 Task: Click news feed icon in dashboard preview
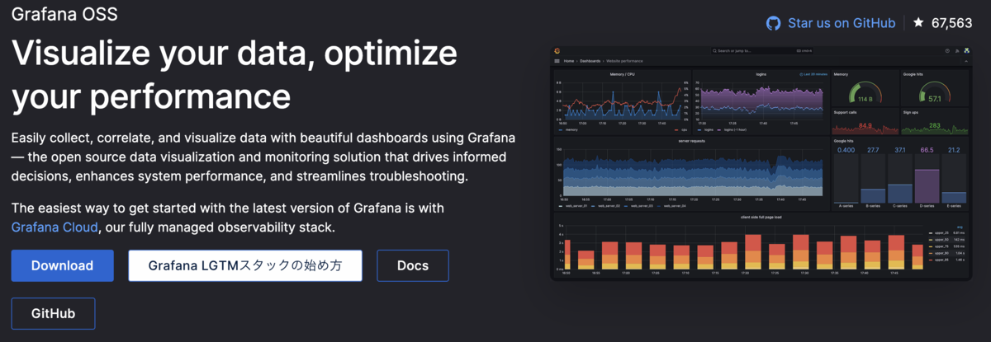[x=957, y=51]
